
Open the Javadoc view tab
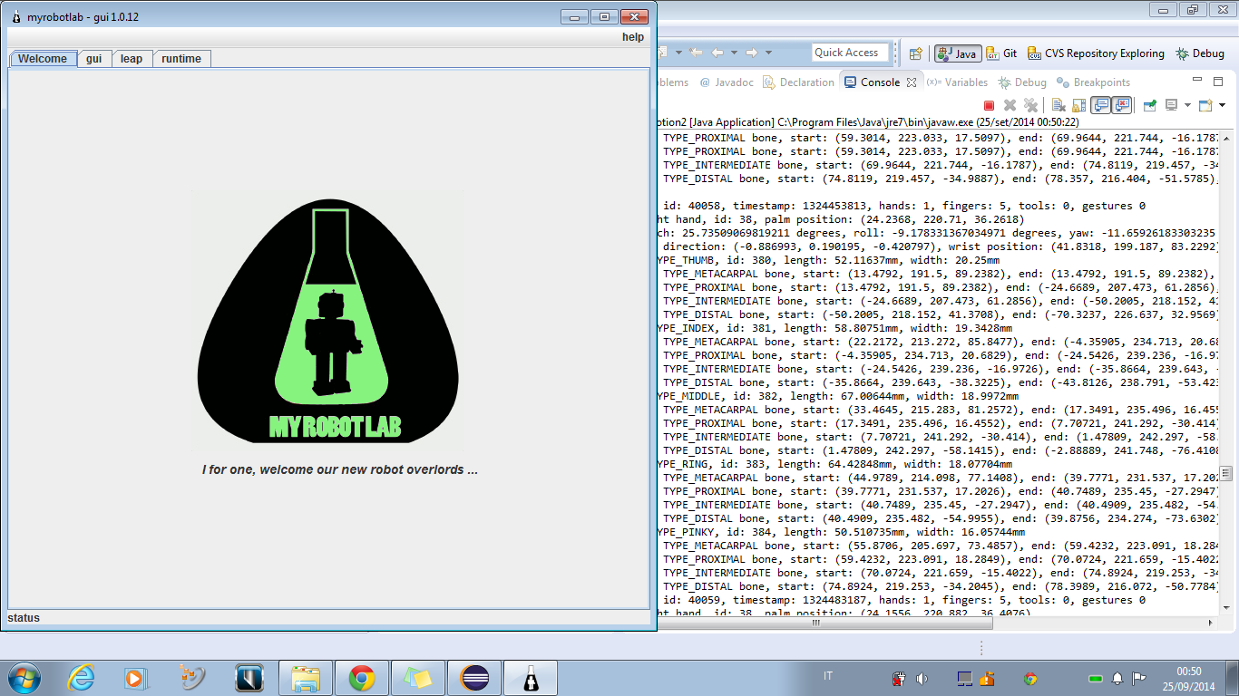coord(727,82)
